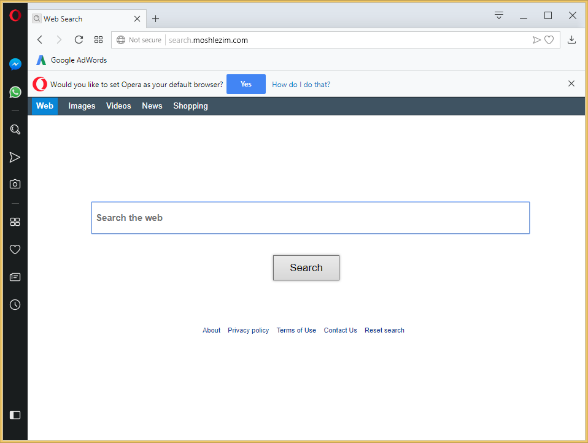Open History clock icon in sidebar
Viewport: 588px width, 443px height.
coord(15,304)
